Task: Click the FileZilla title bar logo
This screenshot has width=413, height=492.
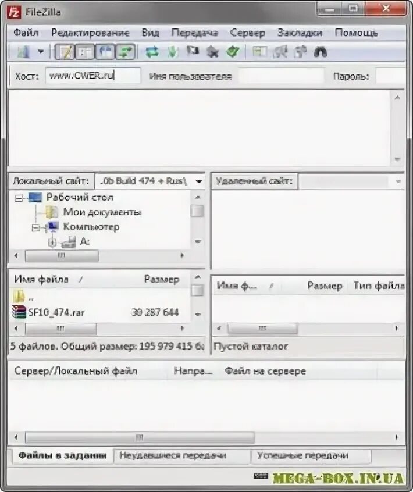Action: tap(14, 12)
